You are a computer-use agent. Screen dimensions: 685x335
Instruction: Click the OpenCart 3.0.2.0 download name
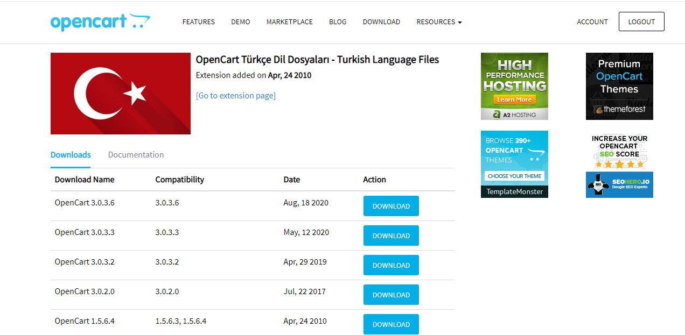(85, 291)
